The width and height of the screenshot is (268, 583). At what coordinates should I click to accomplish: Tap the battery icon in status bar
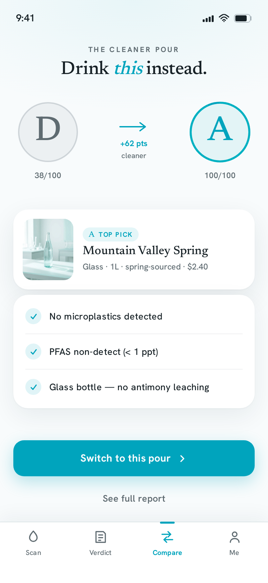[x=243, y=18]
